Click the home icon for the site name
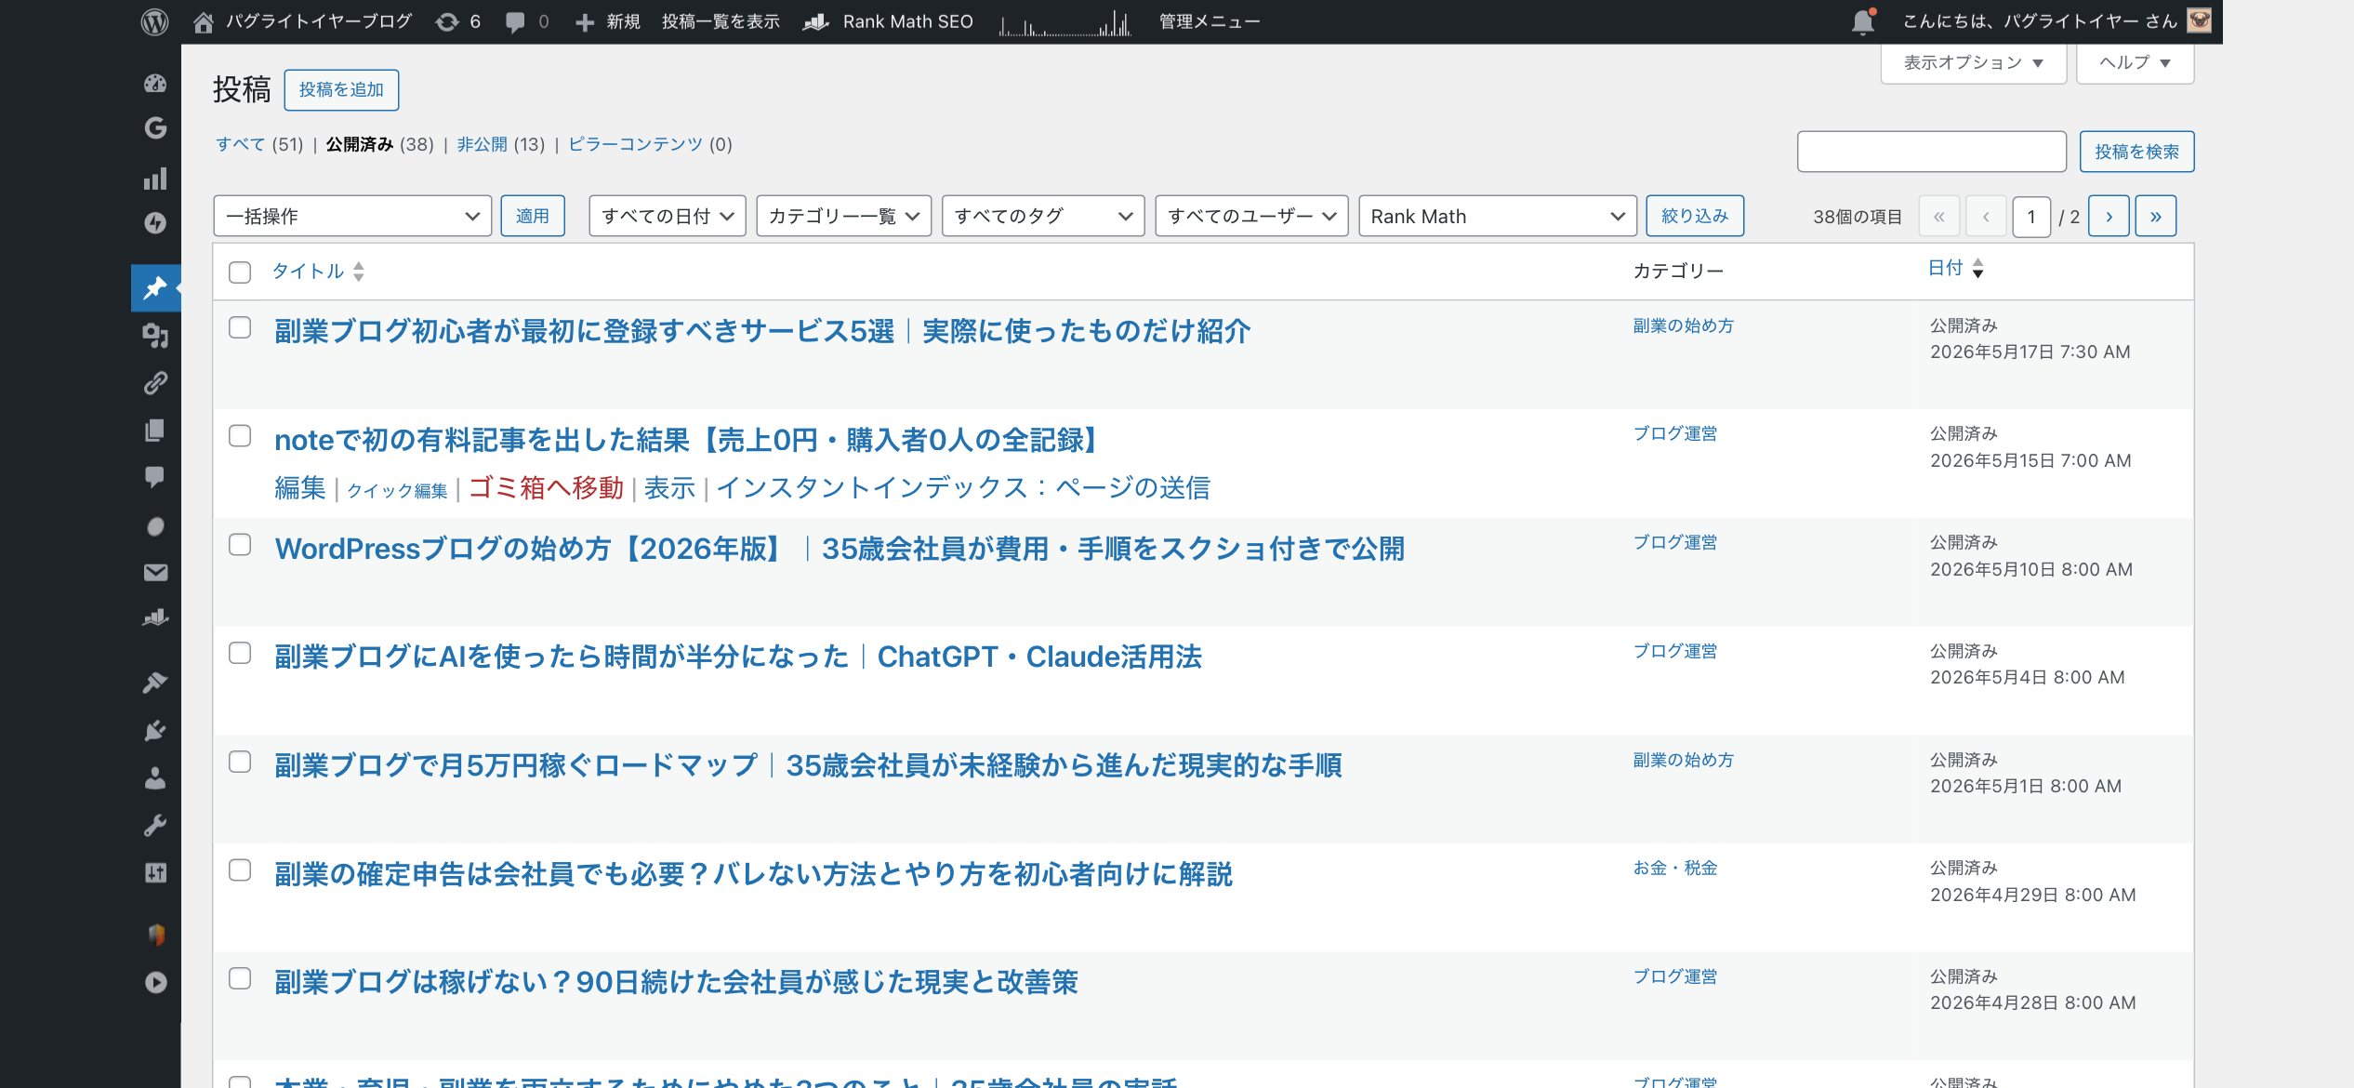The width and height of the screenshot is (2354, 1088). (x=203, y=21)
